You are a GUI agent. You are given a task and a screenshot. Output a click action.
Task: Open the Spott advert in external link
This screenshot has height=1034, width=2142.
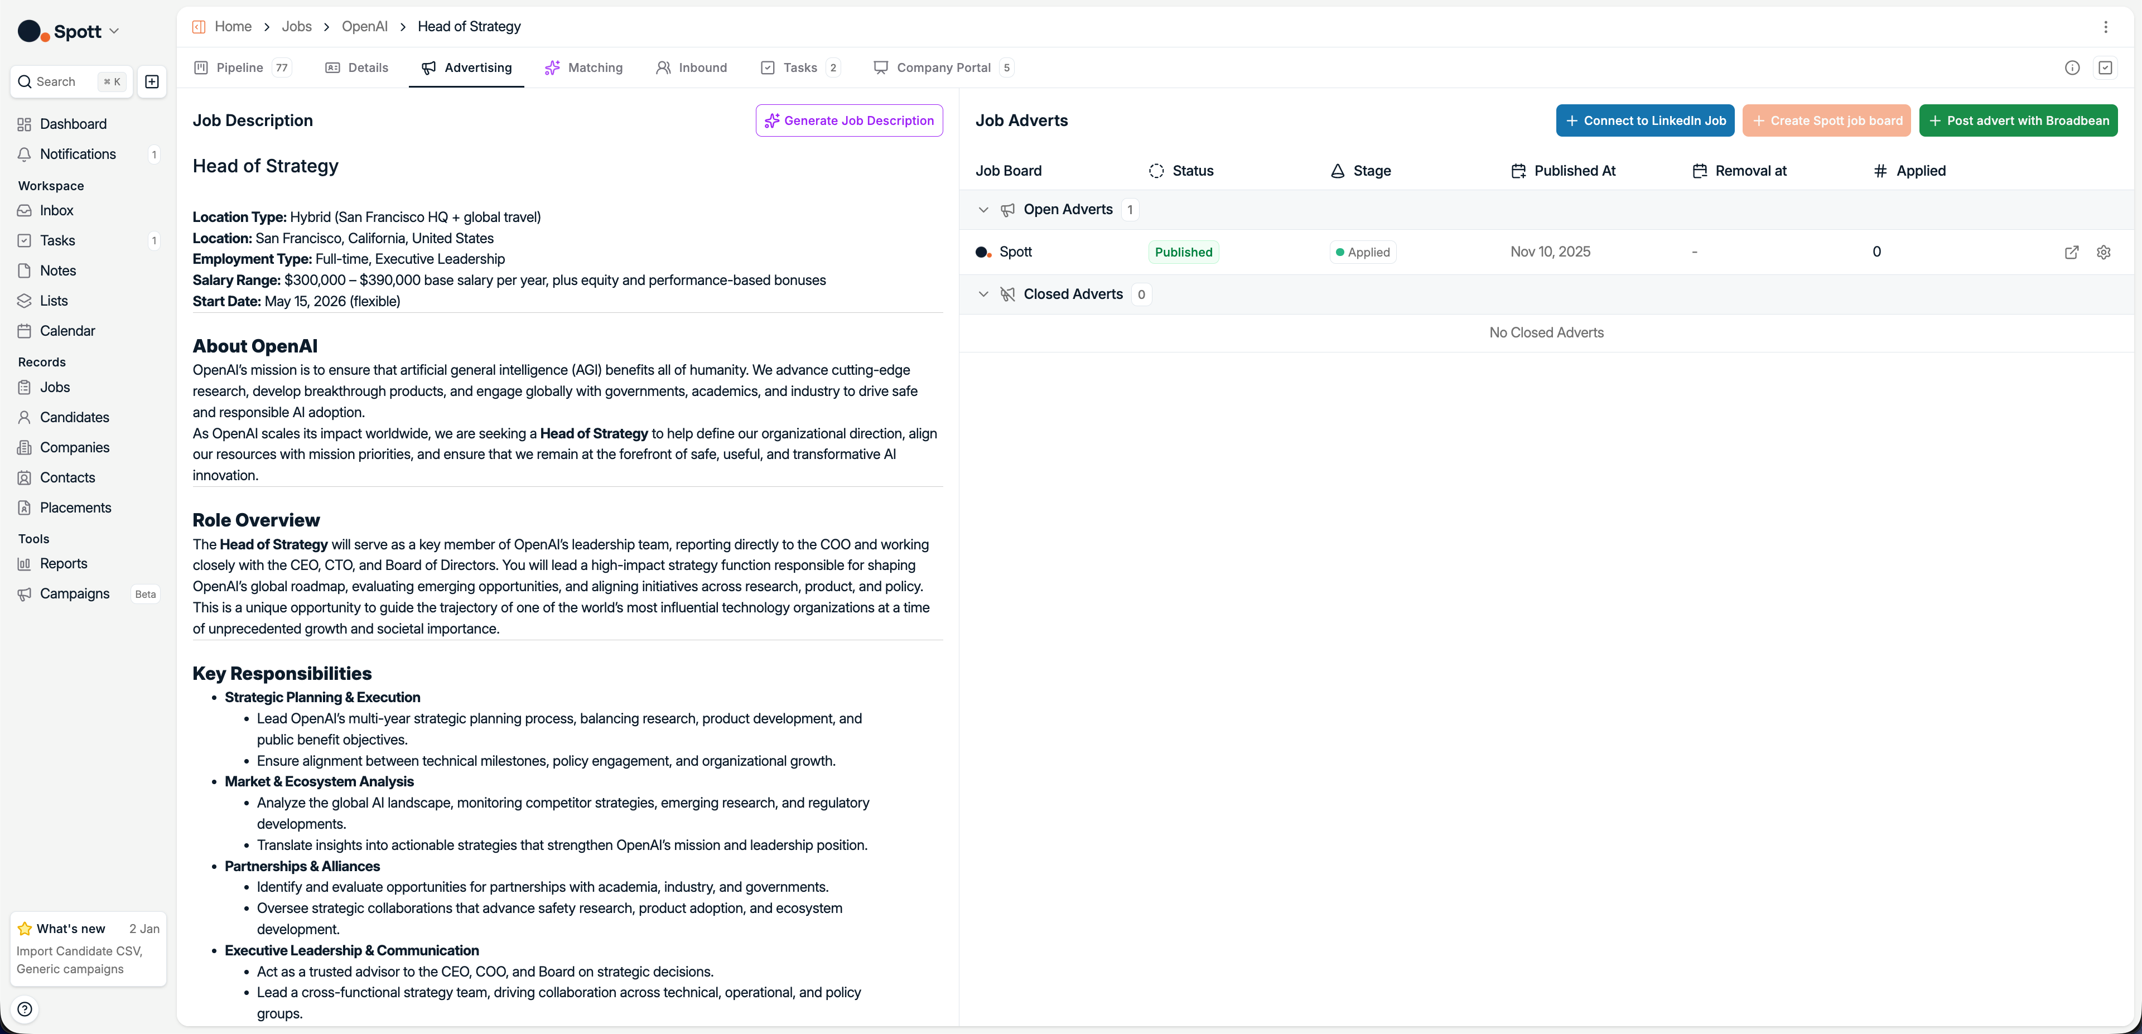point(2071,252)
